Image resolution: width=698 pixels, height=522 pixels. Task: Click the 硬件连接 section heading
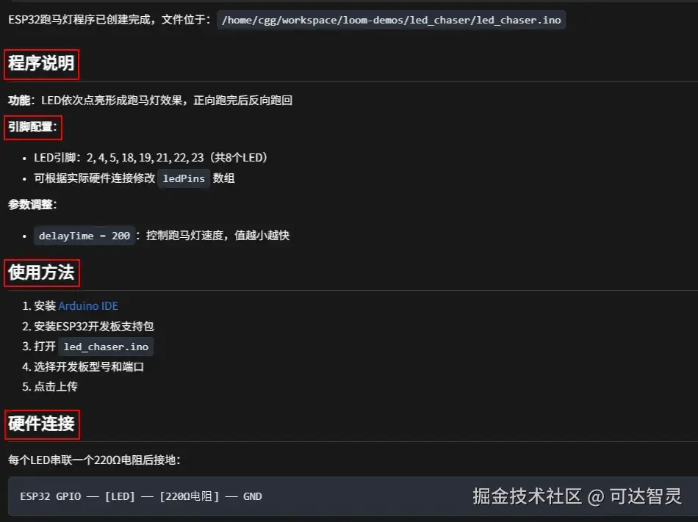point(42,424)
